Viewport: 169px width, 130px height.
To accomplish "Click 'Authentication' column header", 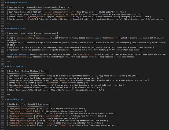I will pos(51,7).
